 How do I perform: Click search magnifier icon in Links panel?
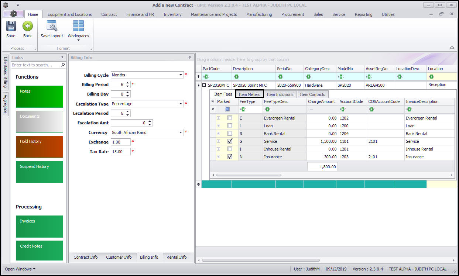63,65
